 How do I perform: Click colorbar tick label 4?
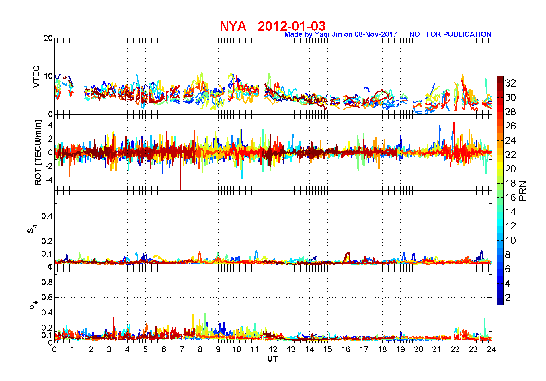[x=508, y=283]
